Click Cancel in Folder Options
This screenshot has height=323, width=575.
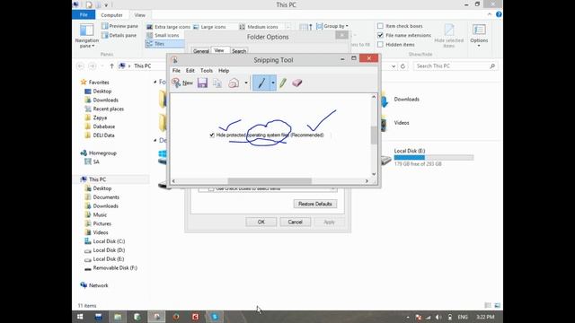coord(295,222)
